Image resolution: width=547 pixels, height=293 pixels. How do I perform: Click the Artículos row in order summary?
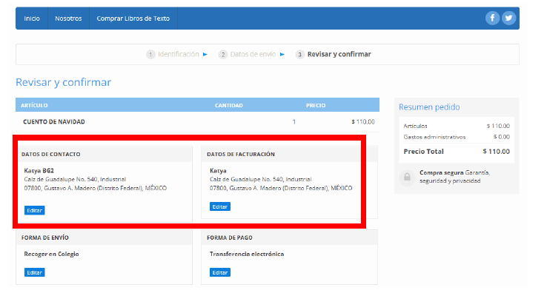457,126
